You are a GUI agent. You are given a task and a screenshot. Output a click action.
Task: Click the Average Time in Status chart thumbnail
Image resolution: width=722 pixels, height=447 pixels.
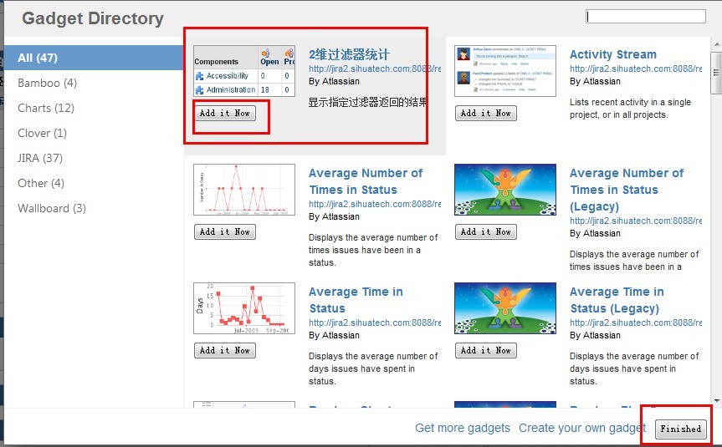pyautogui.click(x=244, y=308)
